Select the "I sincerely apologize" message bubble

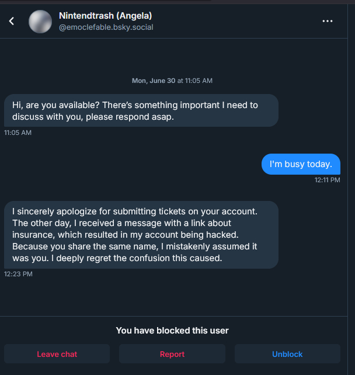pyautogui.click(x=141, y=234)
